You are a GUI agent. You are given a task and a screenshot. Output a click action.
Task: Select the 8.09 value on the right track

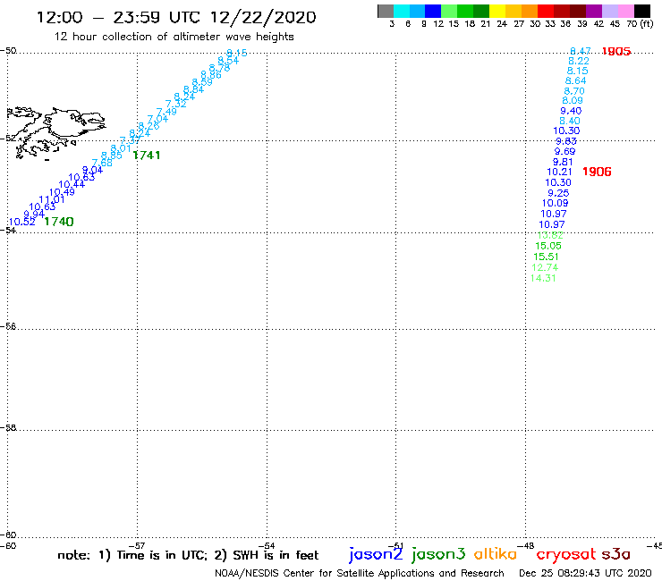(573, 100)
